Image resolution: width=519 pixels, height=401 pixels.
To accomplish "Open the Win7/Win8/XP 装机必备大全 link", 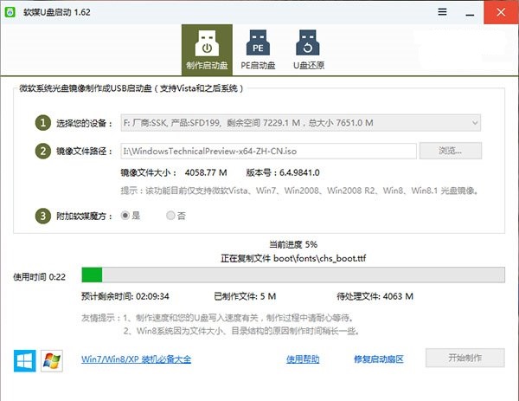I will coord(136,359).
